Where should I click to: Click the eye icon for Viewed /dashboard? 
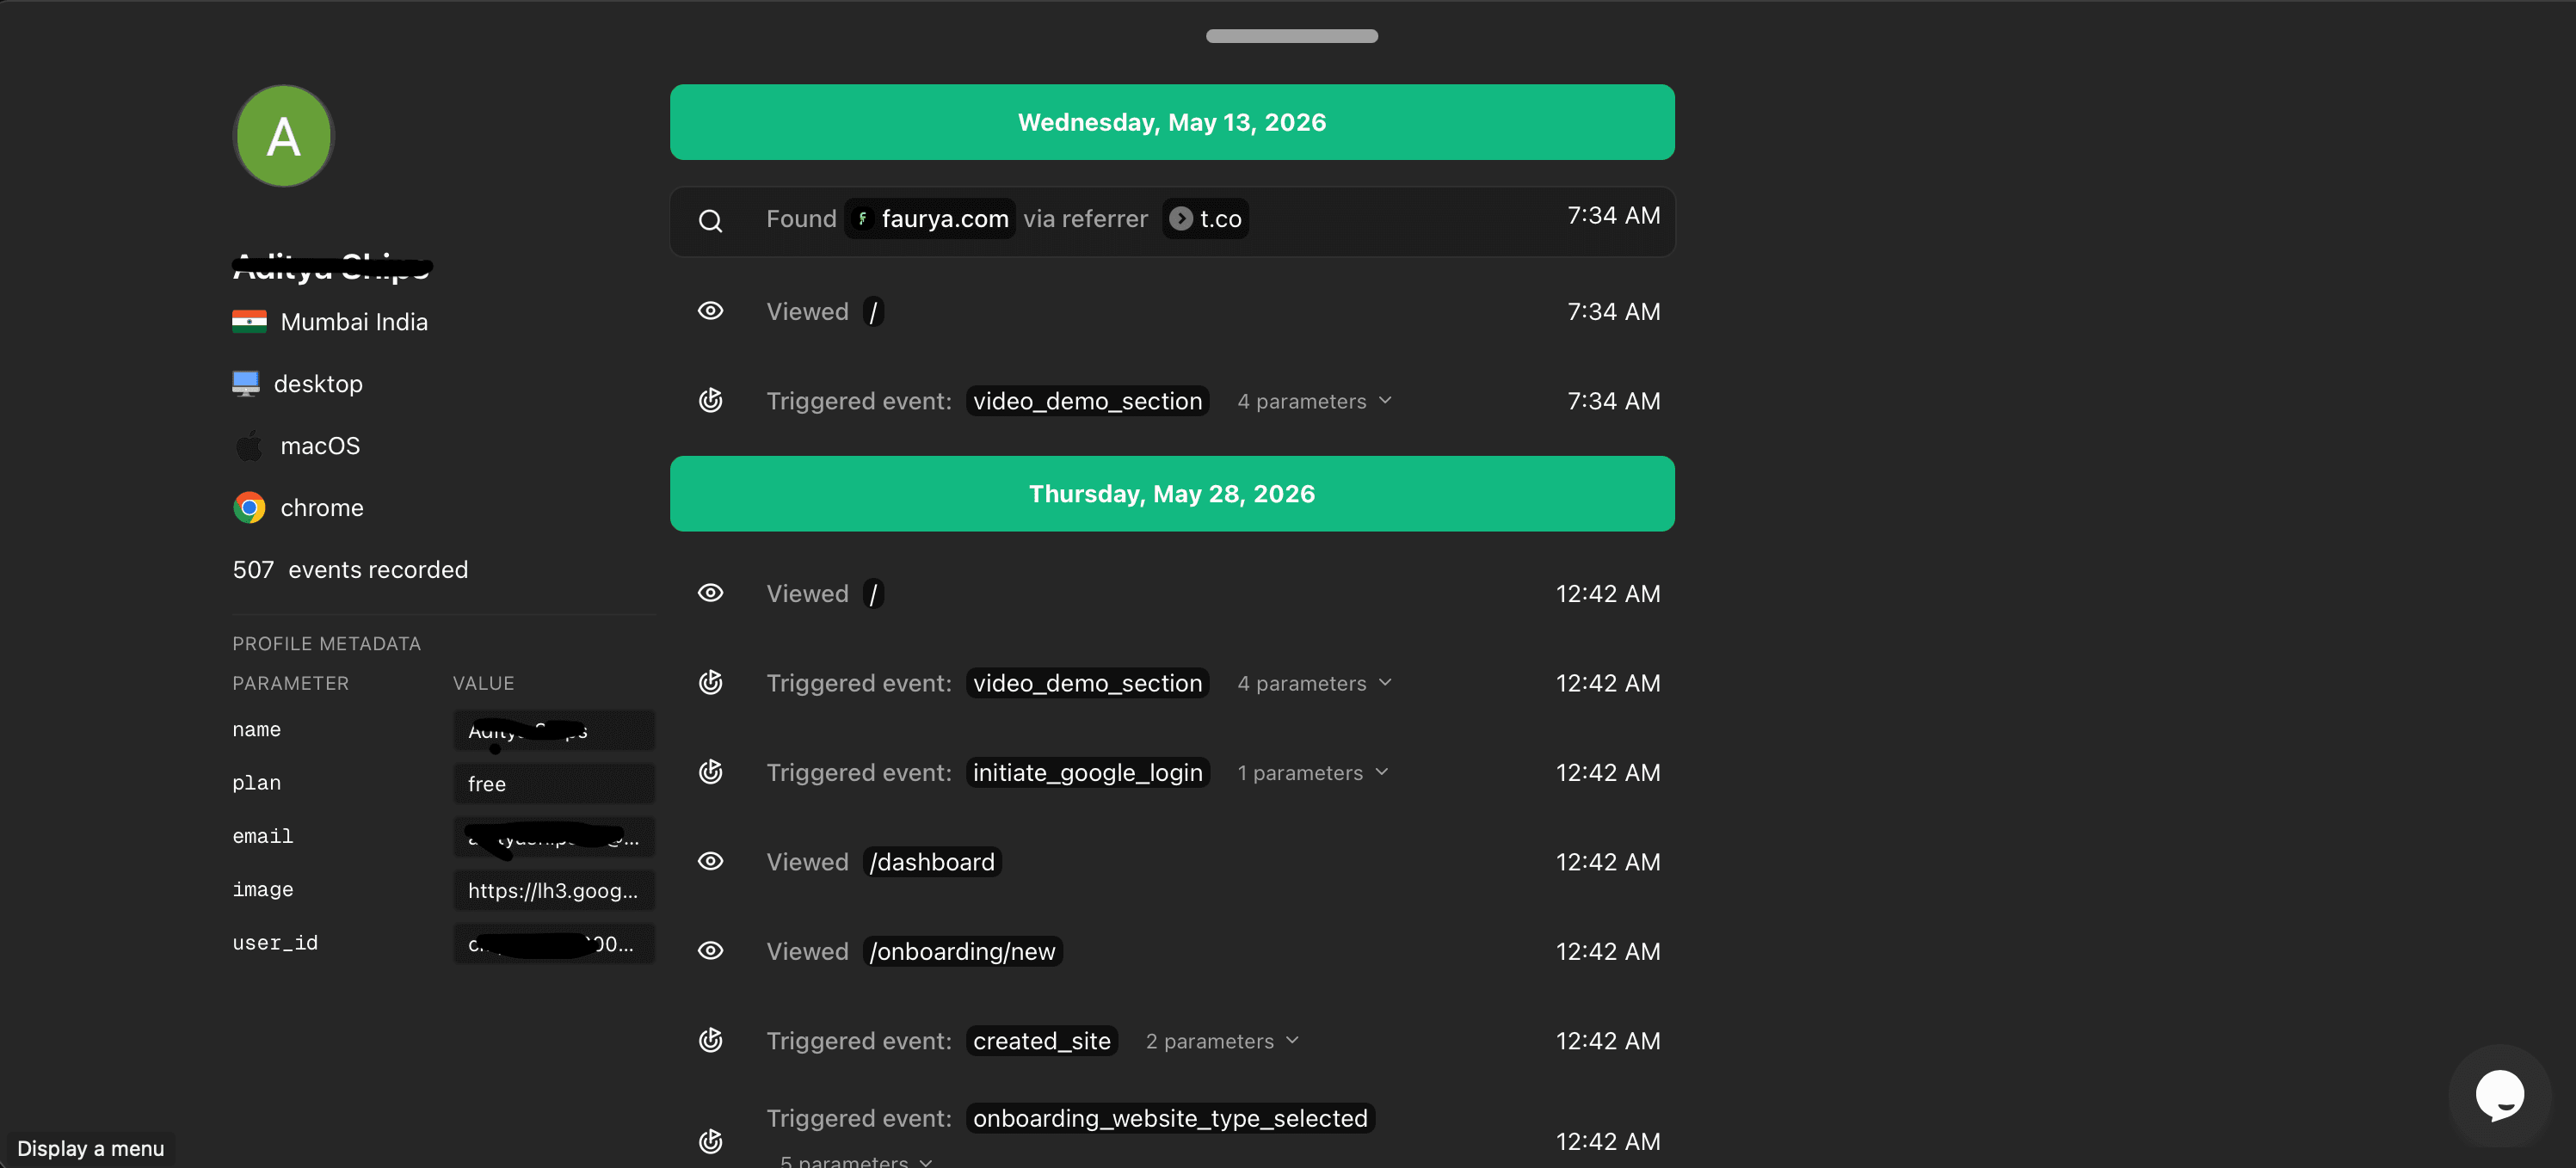coord(710,861)
